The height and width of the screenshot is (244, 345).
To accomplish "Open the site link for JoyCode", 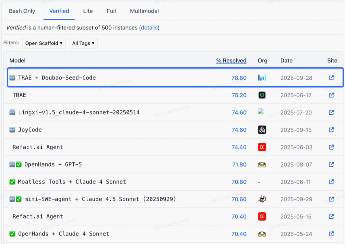I will [x=331, y=130].
